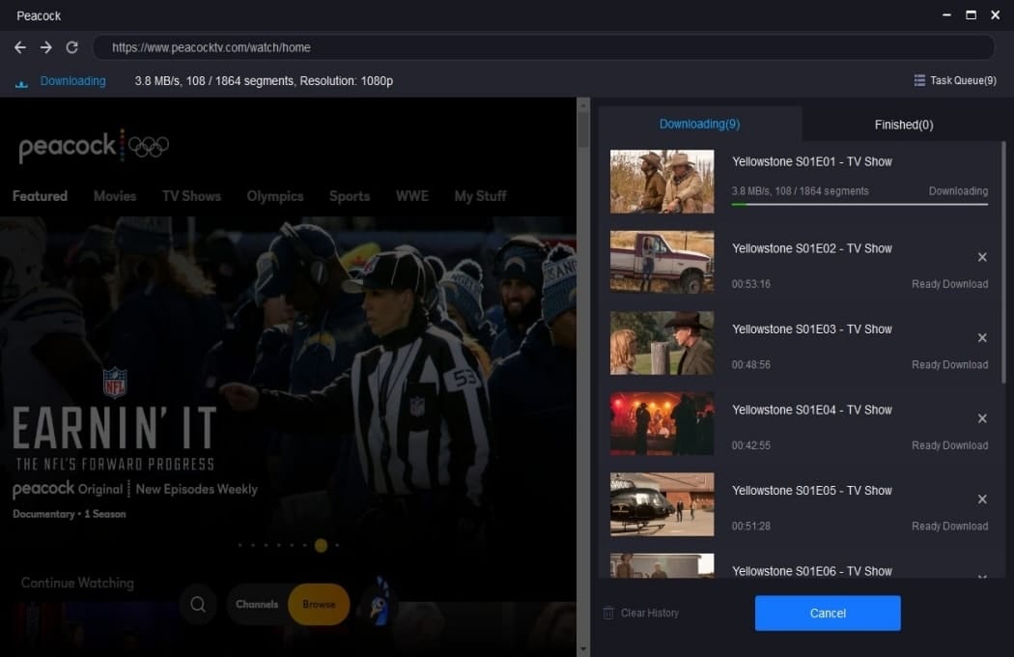Remove Yellowstone S01E04 from the queue

tap(982, 418)
